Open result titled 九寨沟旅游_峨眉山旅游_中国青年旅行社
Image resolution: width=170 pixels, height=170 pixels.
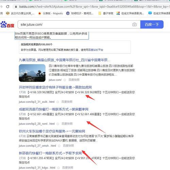coord(64,60)
